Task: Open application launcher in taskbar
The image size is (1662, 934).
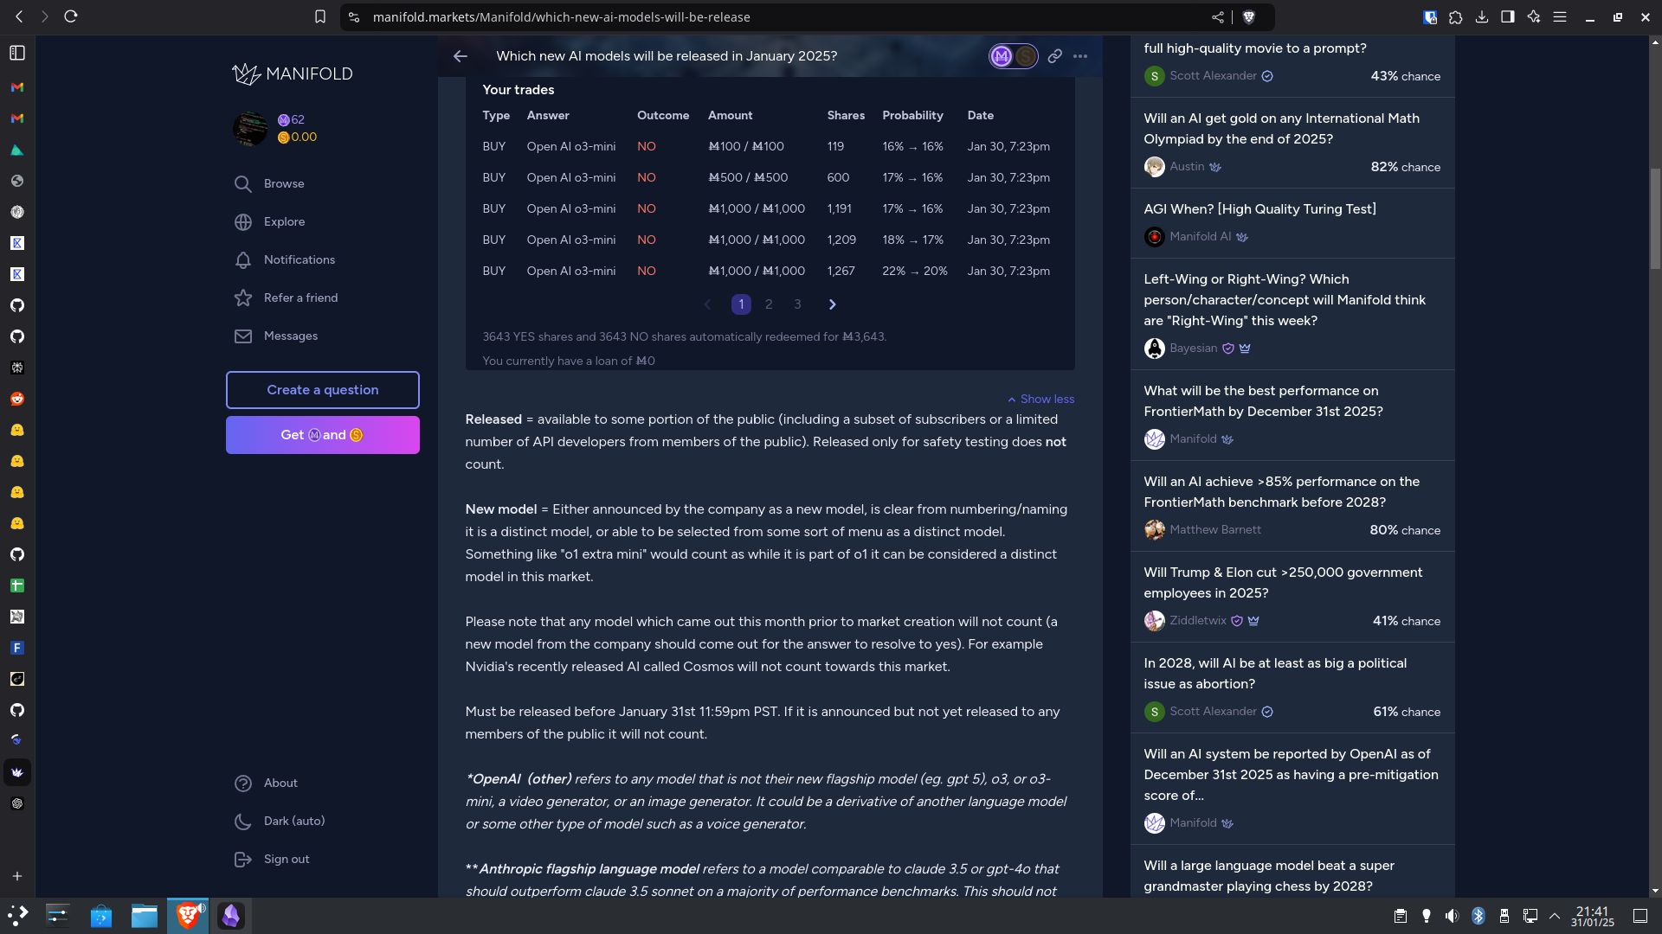Action: (17, 916)
